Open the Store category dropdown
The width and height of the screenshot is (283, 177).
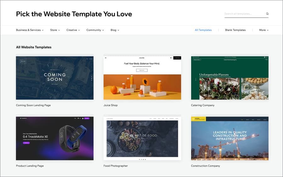coord(55,30)
